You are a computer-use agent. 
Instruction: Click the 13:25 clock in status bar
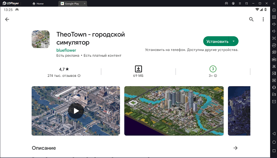point(8,10)
